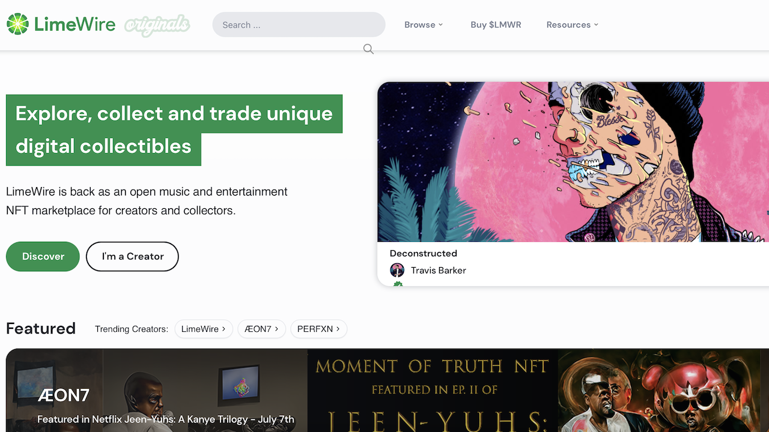Click the green lime logo icon
Image resolution: width=769 pixels, height=432 pixels.
coord(17,24)
